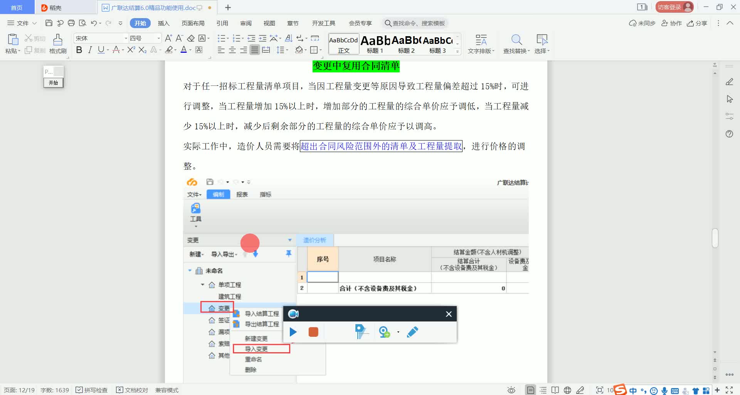Image resolution: width=740 pixels, height=395 pixels.
Task: Open font color dropdown arrow
Action: tap(190, 50)
